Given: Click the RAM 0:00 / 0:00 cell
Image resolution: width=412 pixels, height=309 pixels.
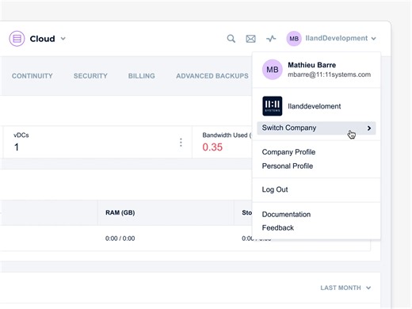Looking at the screenshot, I should pyautogui.click(x=120, y=238).
